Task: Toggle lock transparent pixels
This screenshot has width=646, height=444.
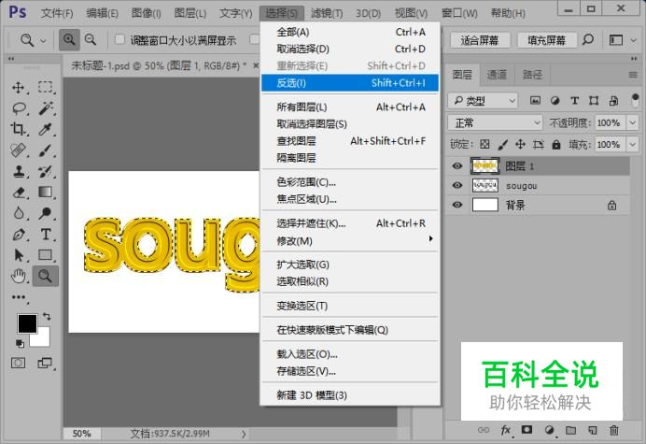Action: pos(484,144)
